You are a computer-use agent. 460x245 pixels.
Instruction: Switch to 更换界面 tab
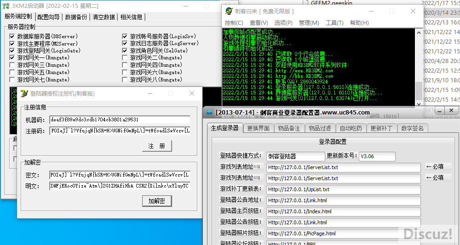click(x=259, y=128)
